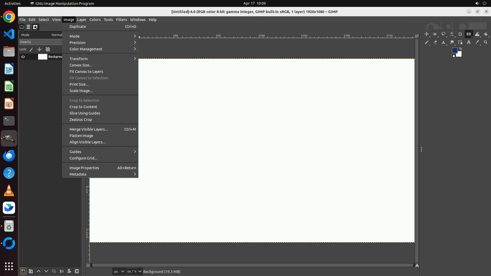Select the Zoom magnifier tool
Image resolution: width=491 pixels, height=276 pixels.
coord(486,42)
